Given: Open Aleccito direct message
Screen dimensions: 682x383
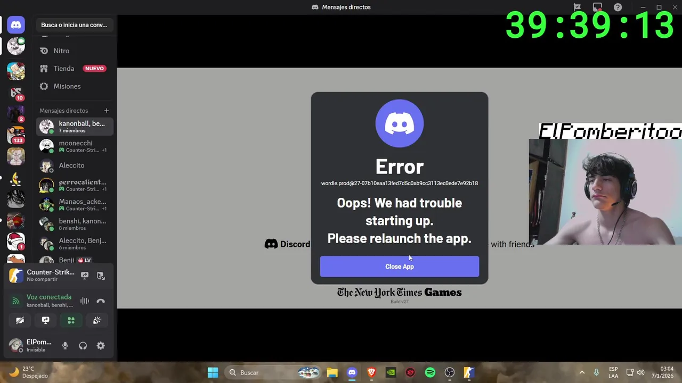Looking at the screenshot, I should click(x=75, y=165).
